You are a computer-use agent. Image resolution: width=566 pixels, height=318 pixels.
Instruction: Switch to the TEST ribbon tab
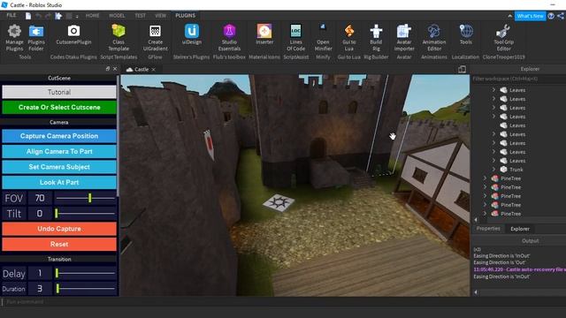coord(140,16)
